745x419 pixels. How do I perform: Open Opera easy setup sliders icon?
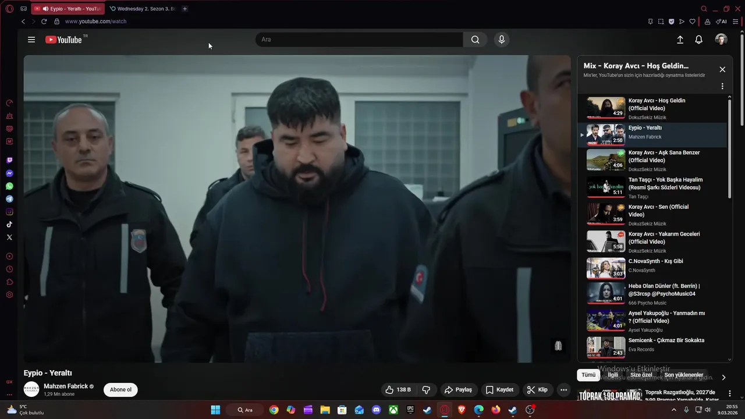(x=736, y=22)
